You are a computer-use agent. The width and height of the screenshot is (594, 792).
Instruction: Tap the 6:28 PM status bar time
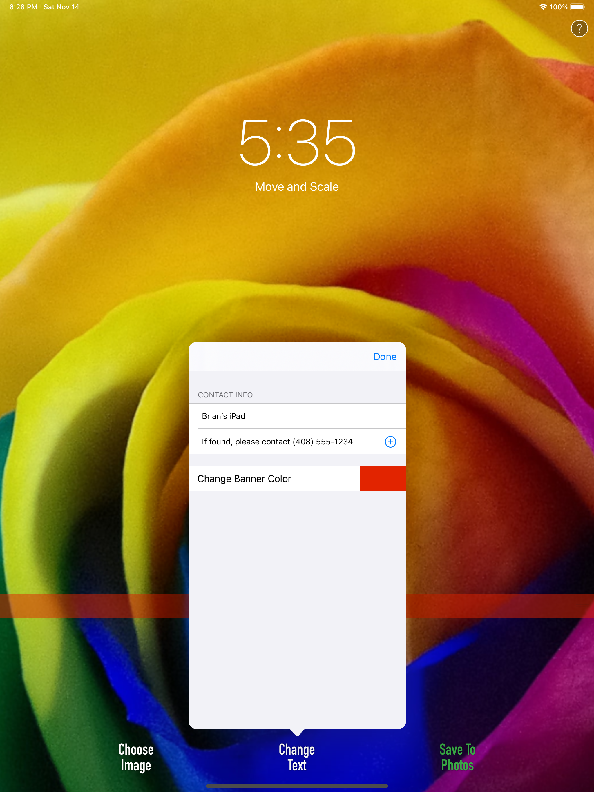tap(23, 7)
